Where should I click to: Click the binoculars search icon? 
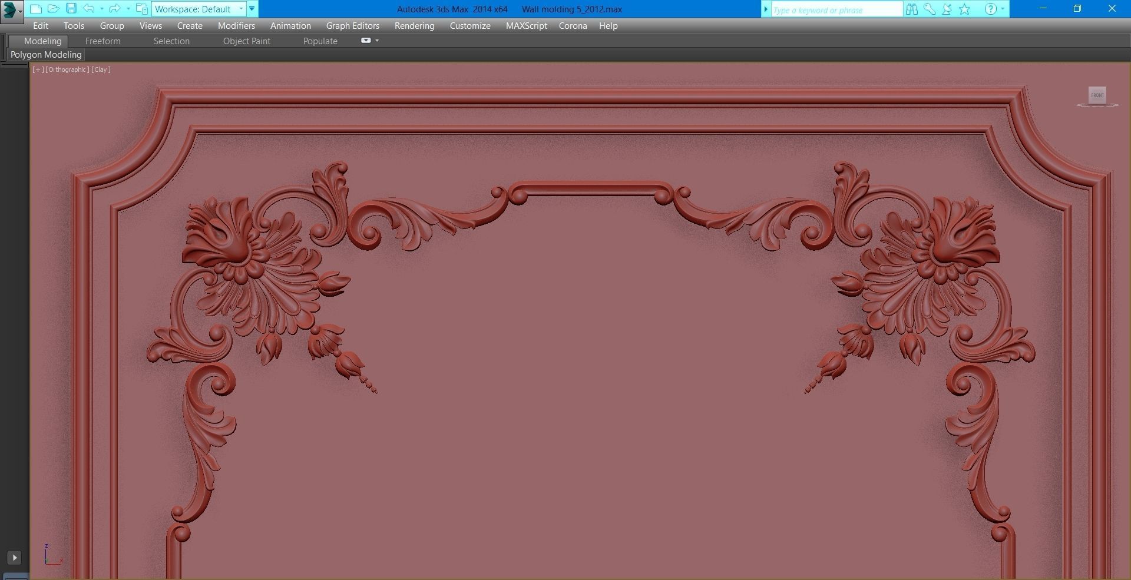(x=912, y=9)
